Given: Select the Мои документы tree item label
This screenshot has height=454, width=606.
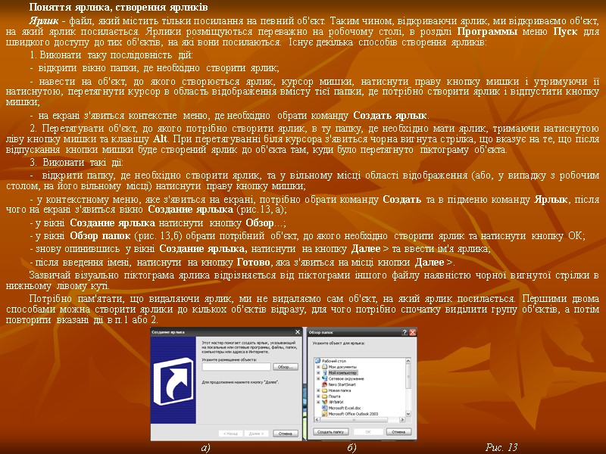Looking at the screenshot, I should pyautogui.click(x=342, y=367).
